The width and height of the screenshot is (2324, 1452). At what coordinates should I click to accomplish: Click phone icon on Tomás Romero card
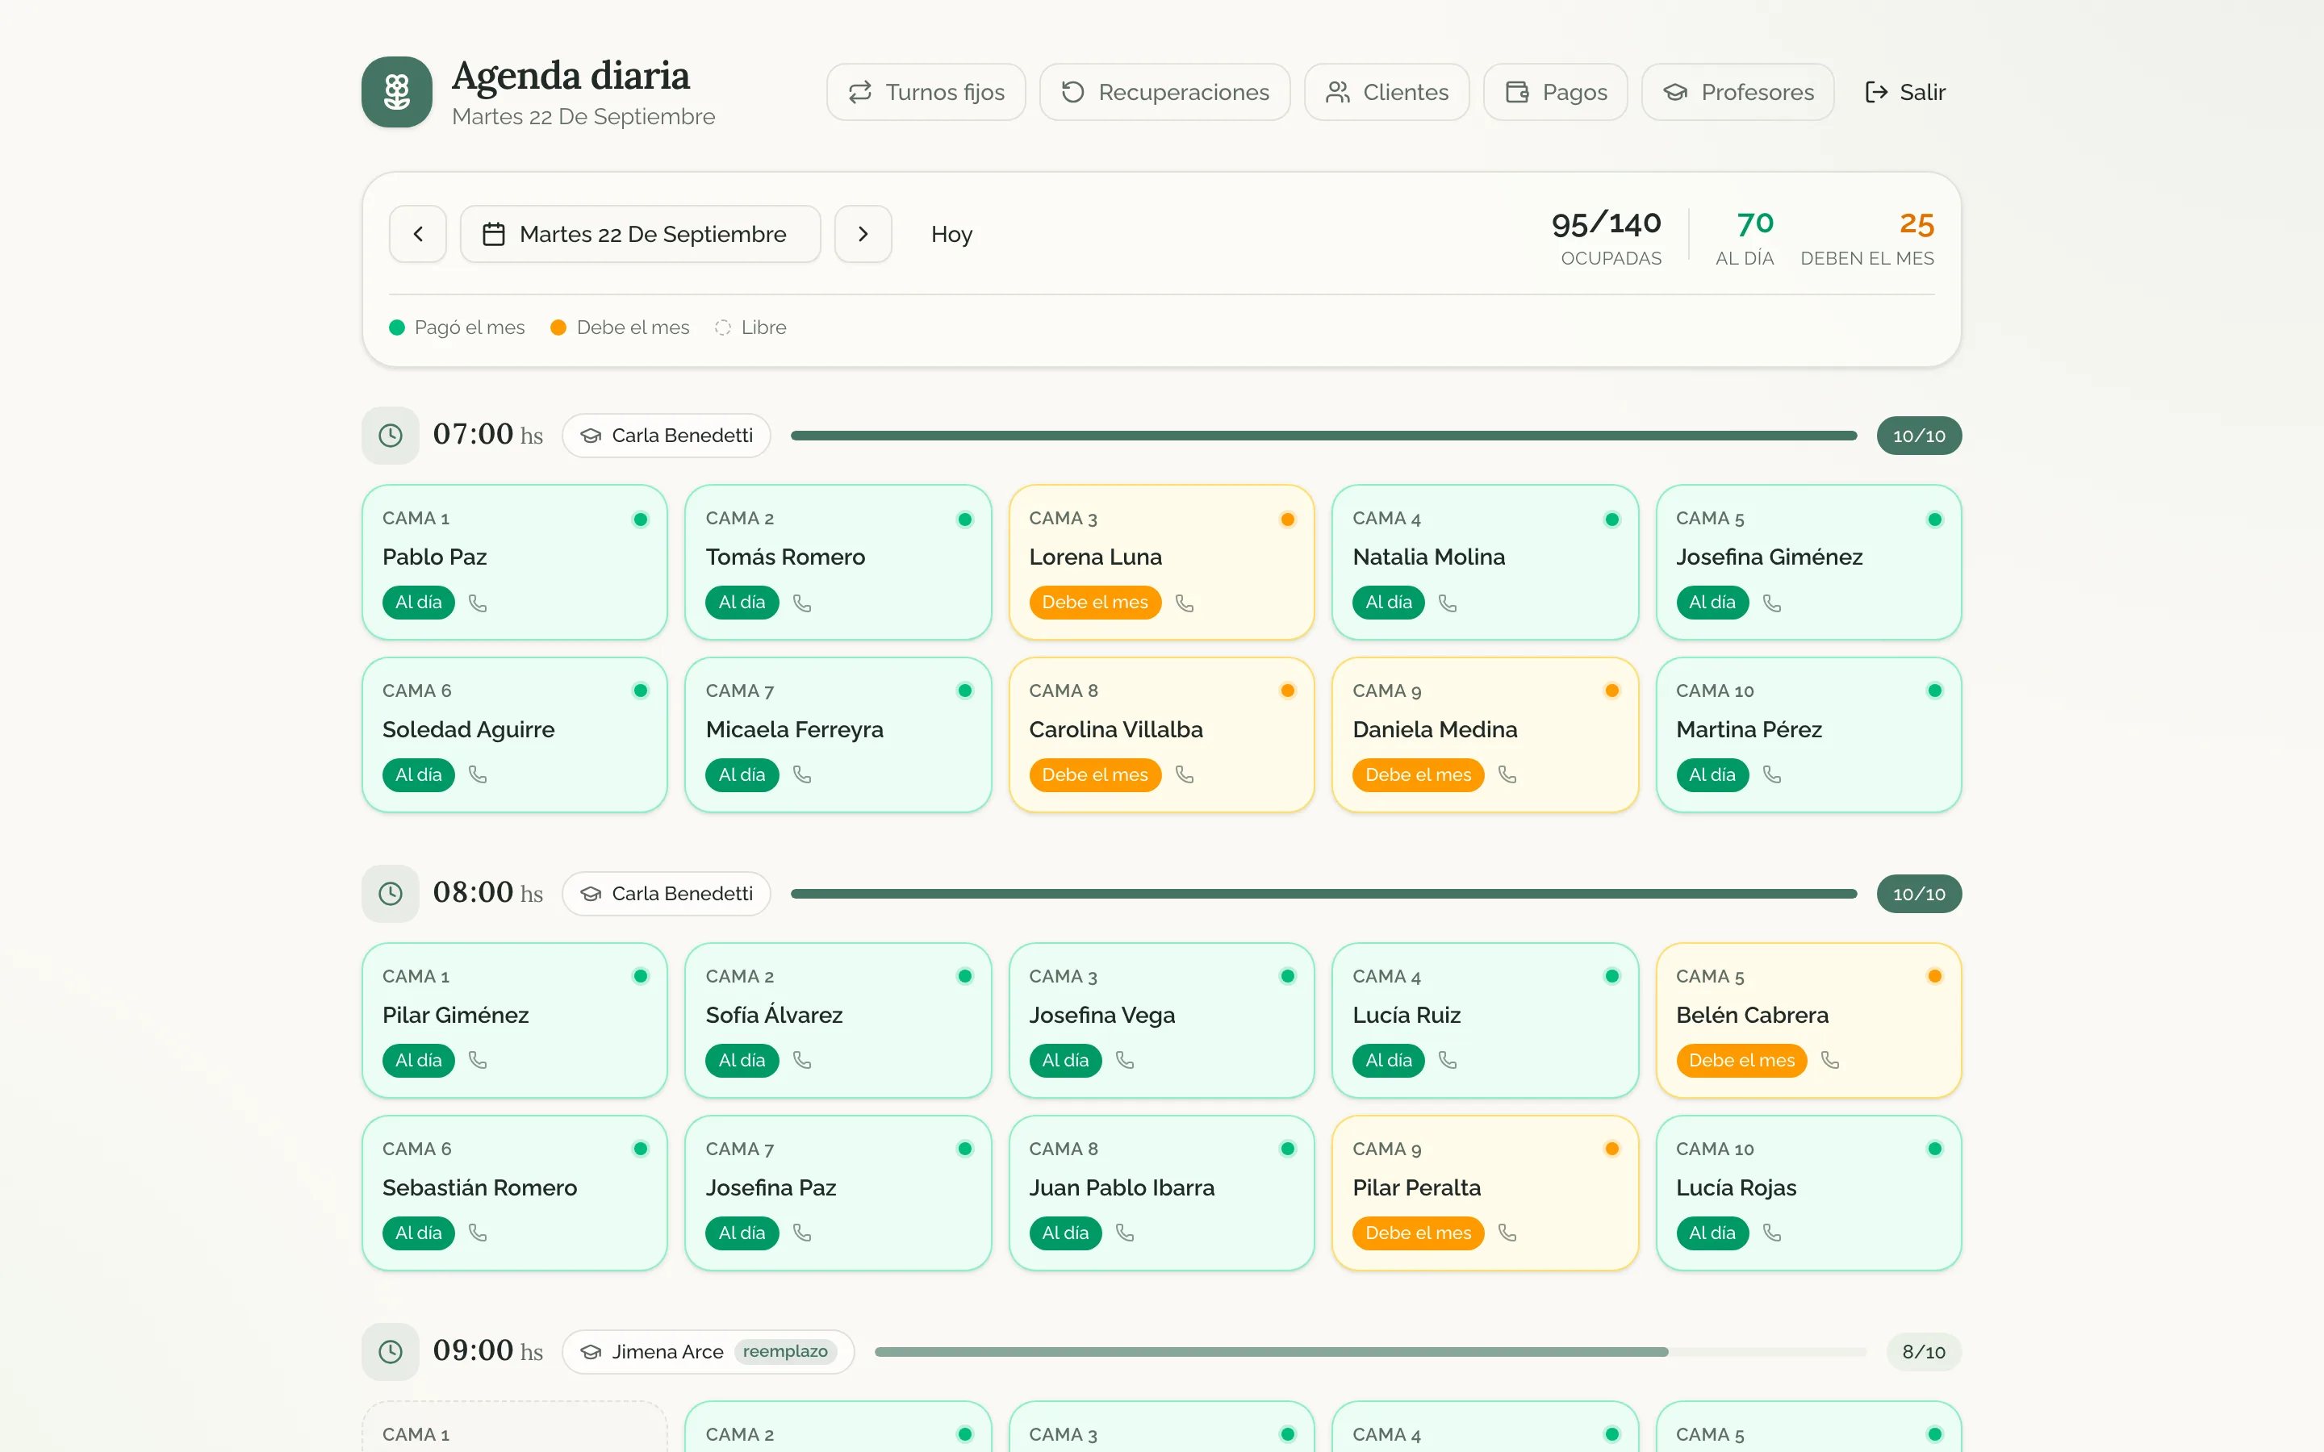pyautogui.click(x=802, y=603)
